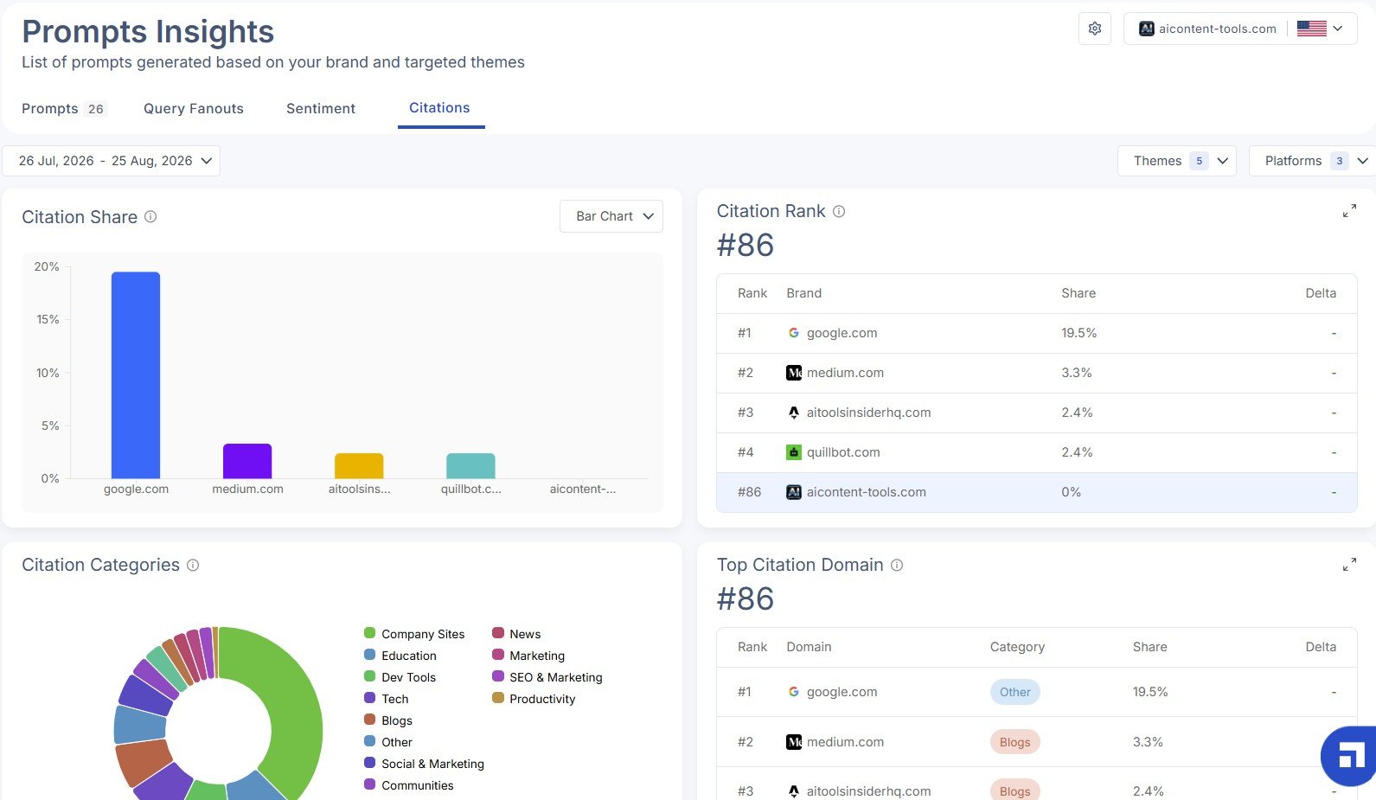The image size is (1376, 800).
Task: Click aicontent-tools.com in the #86 row
Action: pyautogui.click(x=866, y=492)
